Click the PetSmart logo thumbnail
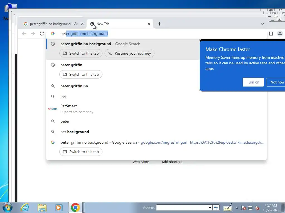 (x=53, y=109)
